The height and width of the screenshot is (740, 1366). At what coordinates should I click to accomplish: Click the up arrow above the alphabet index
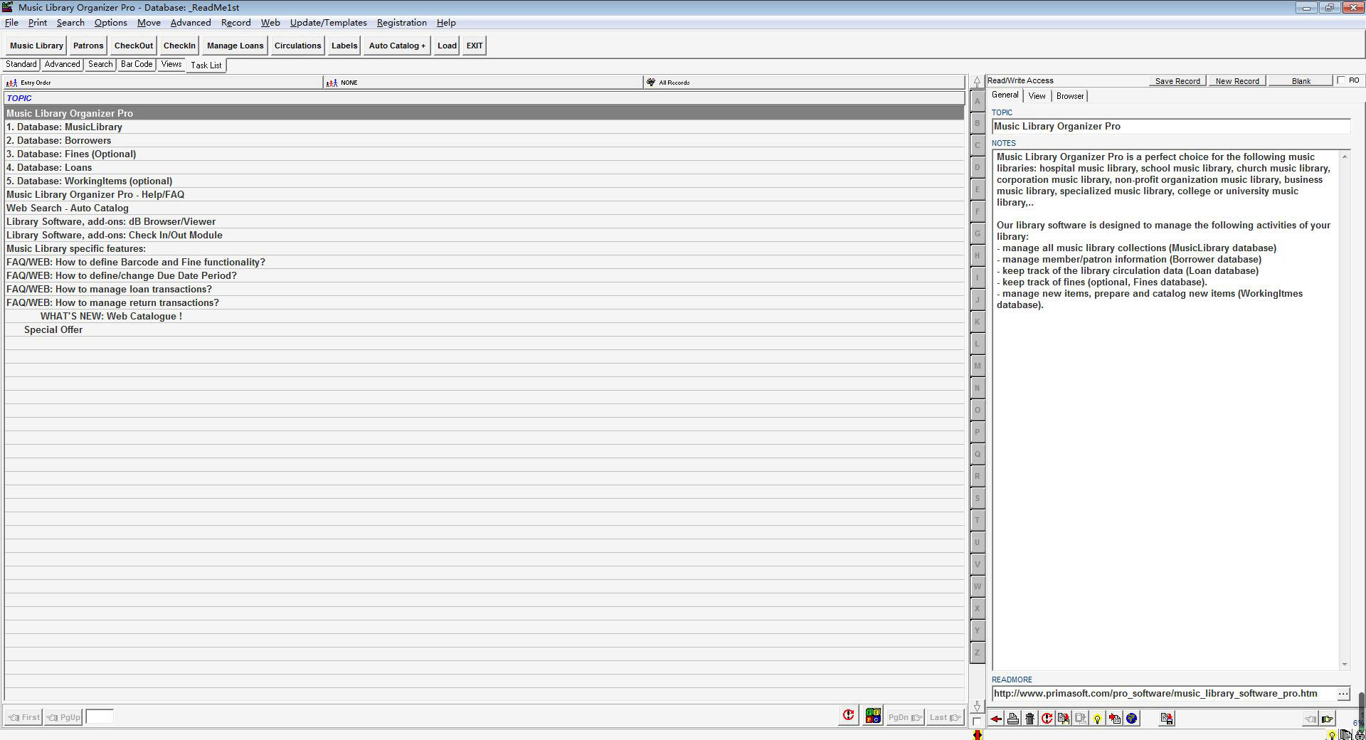[x=977, y=82]
